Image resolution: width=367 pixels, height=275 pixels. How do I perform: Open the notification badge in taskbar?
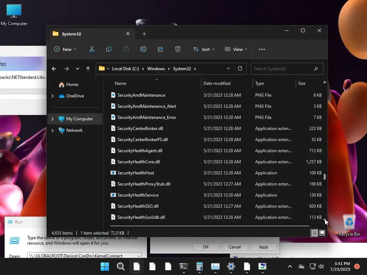357,266
